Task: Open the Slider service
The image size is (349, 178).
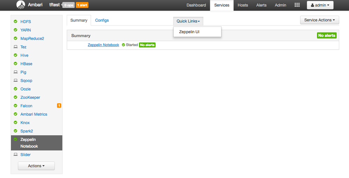Action: pyautogui.click(x=26, y=155)
